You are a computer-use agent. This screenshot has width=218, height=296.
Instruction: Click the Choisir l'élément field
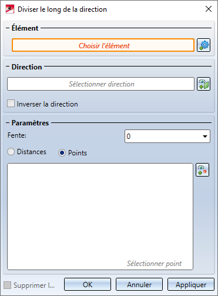[103, 45]
